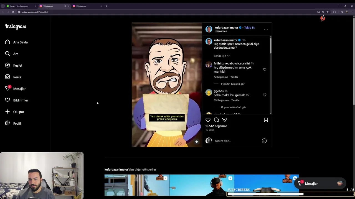Like fatihin_megabuyuk_sosislisi's comment
355x199 pixels.
tap(265, 69)
